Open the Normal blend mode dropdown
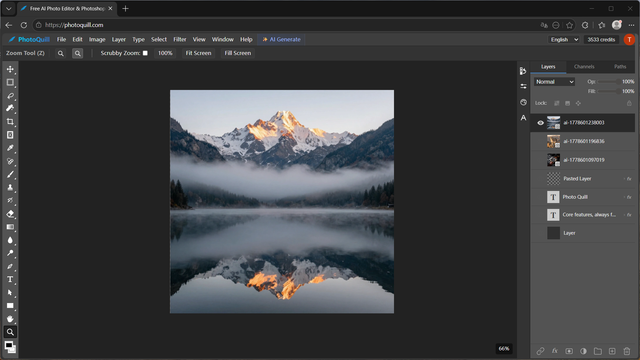 coord(554,82)
